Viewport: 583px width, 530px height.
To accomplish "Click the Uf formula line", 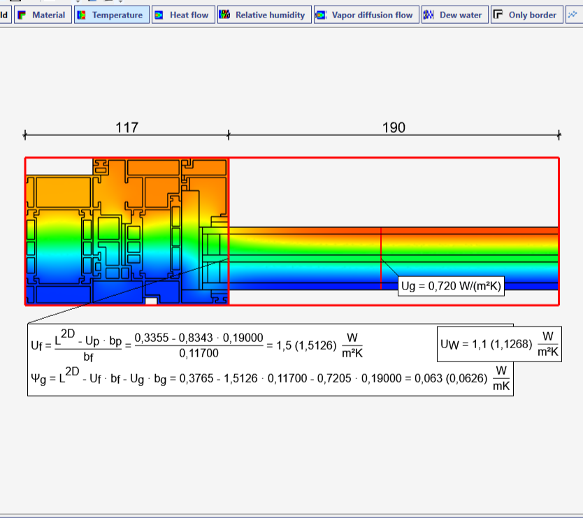I will tap(196, 345).
